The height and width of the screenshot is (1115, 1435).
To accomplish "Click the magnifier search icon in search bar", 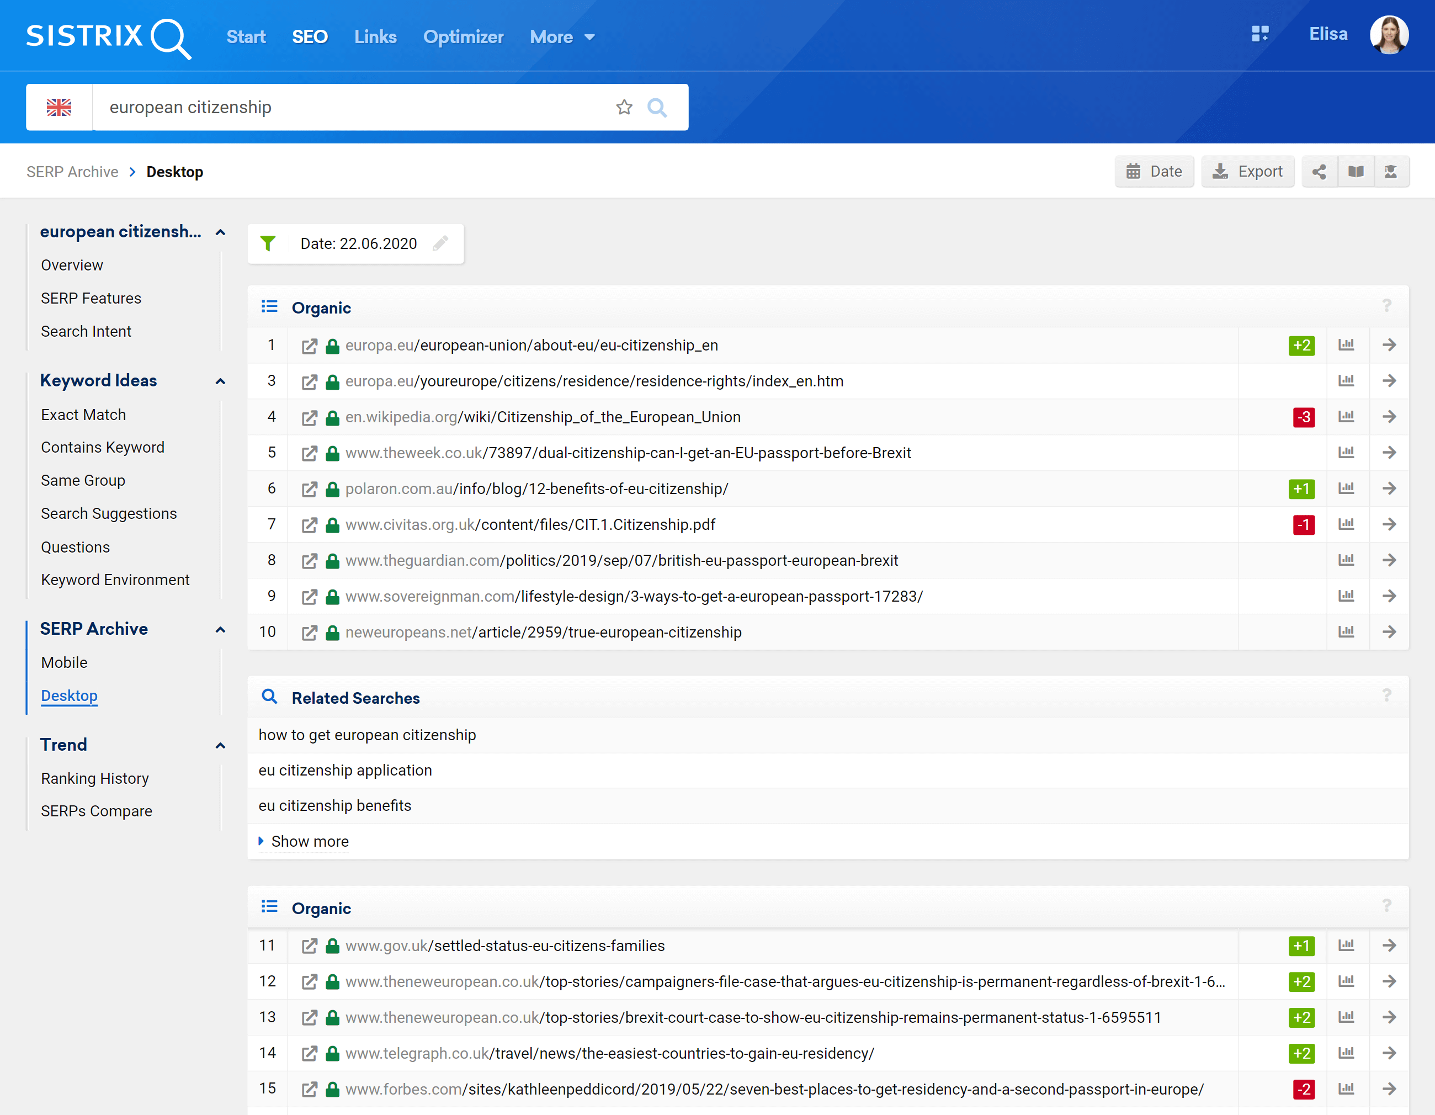I will (656, 107).
